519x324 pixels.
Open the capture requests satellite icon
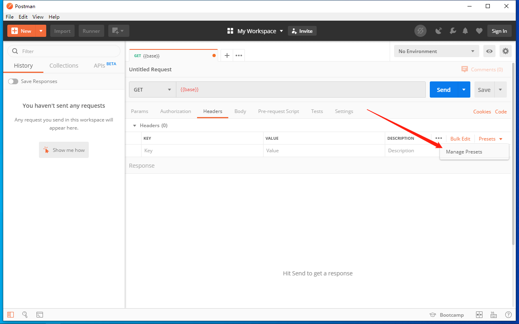pos(438,31)
